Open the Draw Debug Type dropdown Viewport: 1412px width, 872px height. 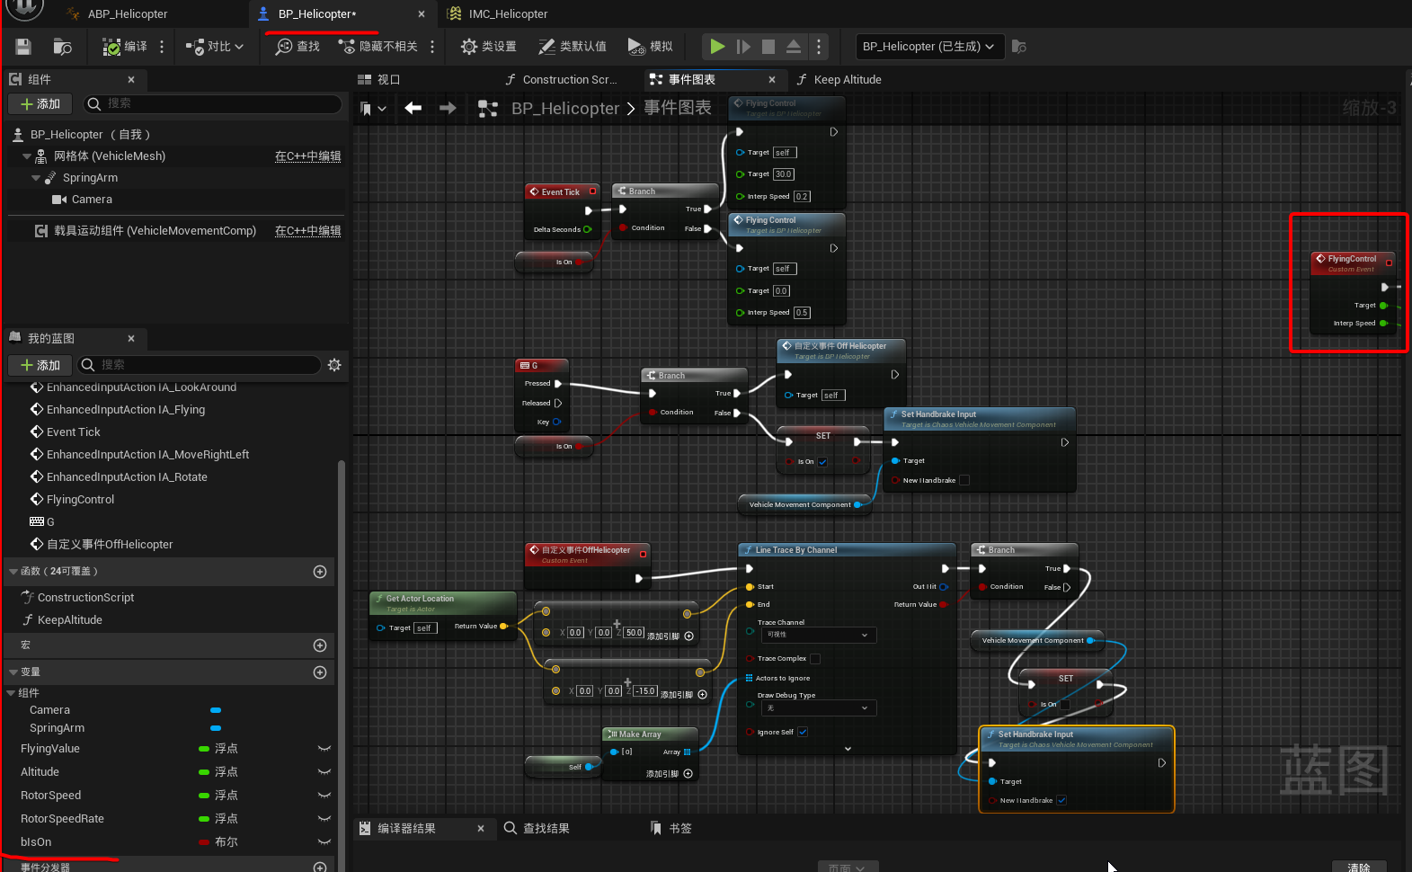coord(819,708)
